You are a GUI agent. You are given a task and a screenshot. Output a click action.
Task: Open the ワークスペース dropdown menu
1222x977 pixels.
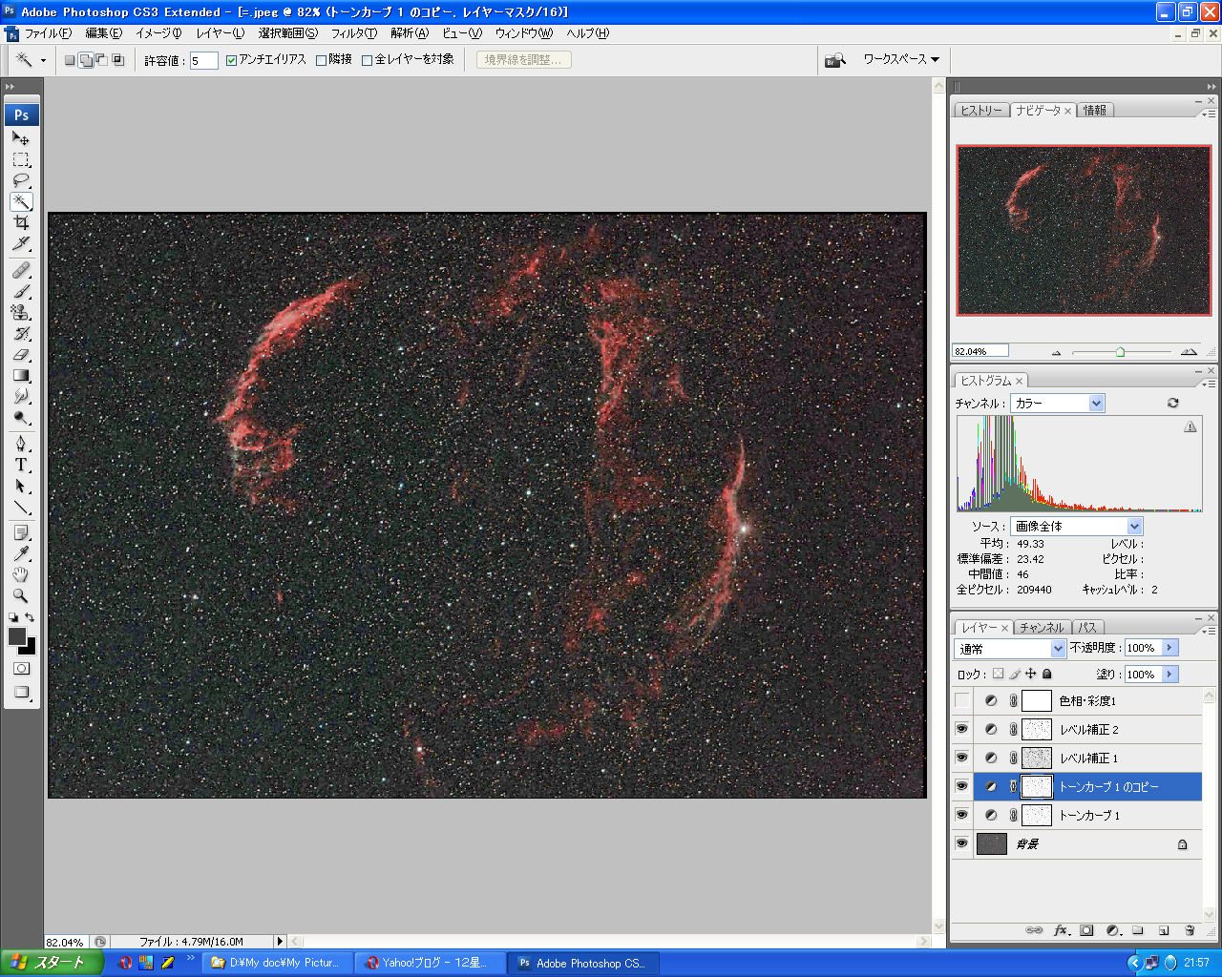pyautogui.click(x=900, y=59)
